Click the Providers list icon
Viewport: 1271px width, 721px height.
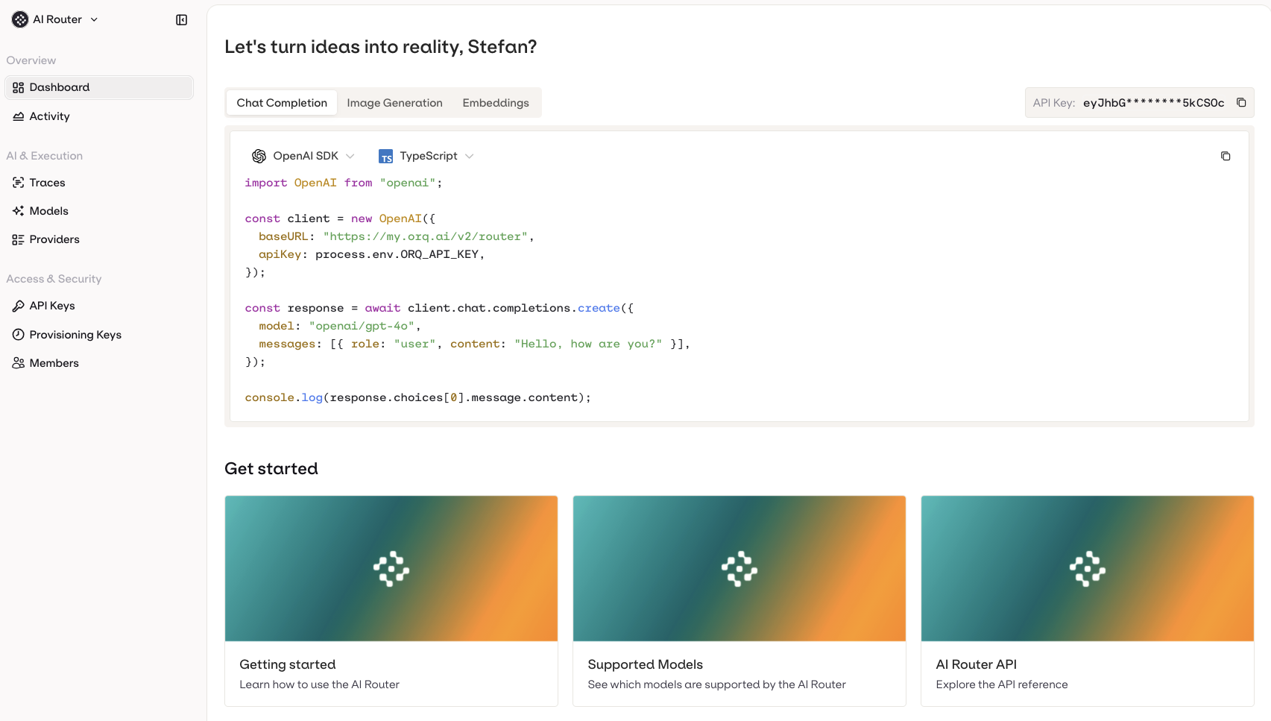(x=19, y=239)
